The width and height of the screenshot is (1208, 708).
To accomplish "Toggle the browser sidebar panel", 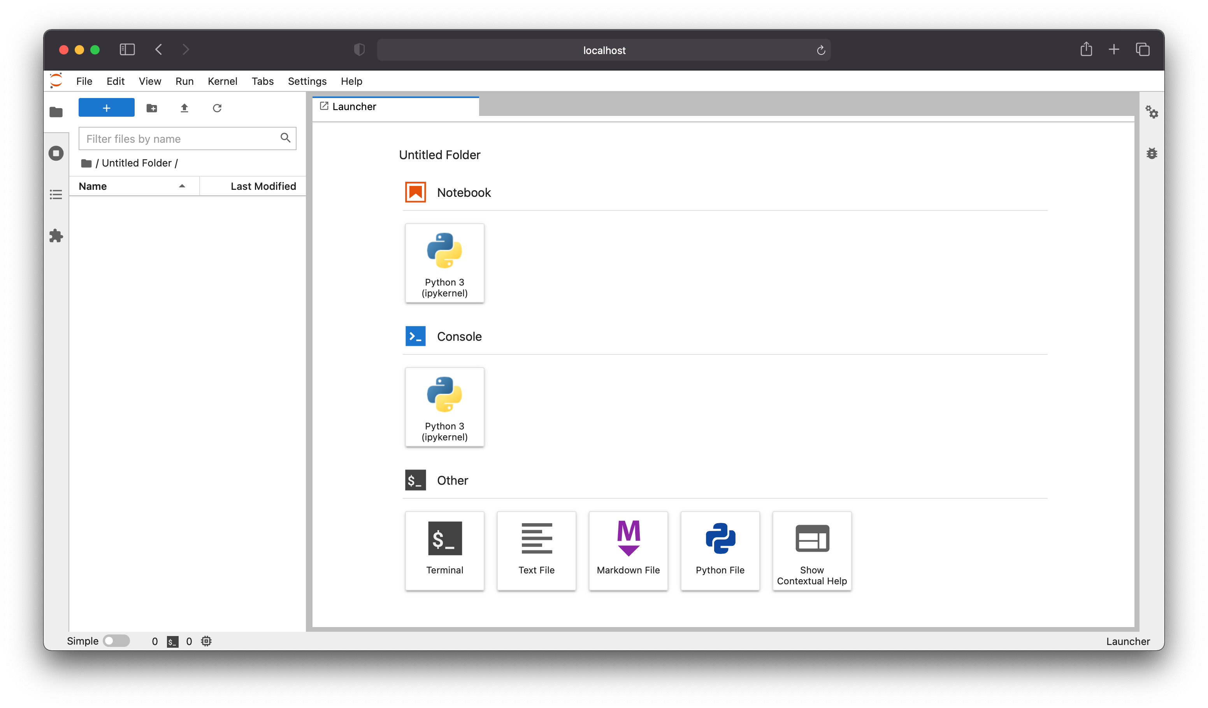I will point(127,49).
